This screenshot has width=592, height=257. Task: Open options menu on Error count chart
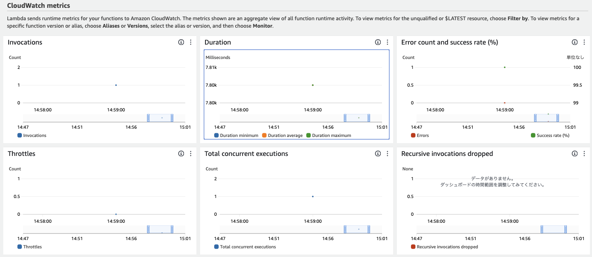coord(584,42)
